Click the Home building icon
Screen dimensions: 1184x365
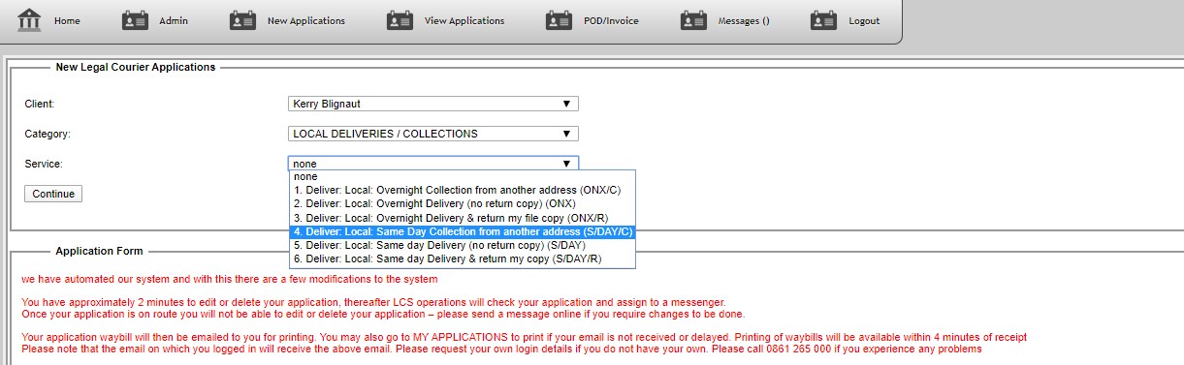(30, 19)
